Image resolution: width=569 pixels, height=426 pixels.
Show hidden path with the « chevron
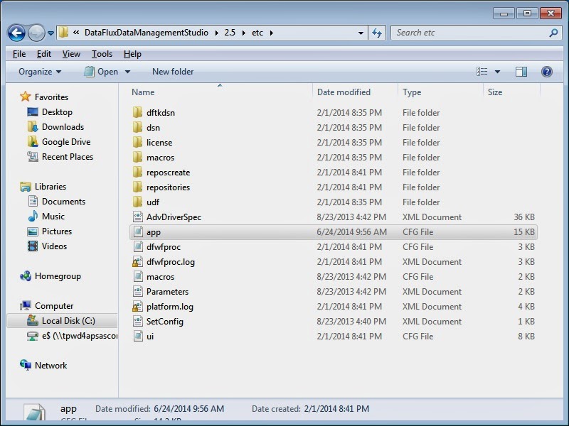[76, 33]
